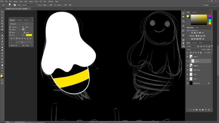Select the Pen tool

tap(2, 53)
